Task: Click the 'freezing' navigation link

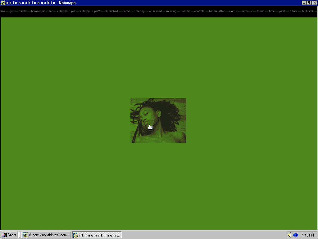Action: (x=139, y=11)
